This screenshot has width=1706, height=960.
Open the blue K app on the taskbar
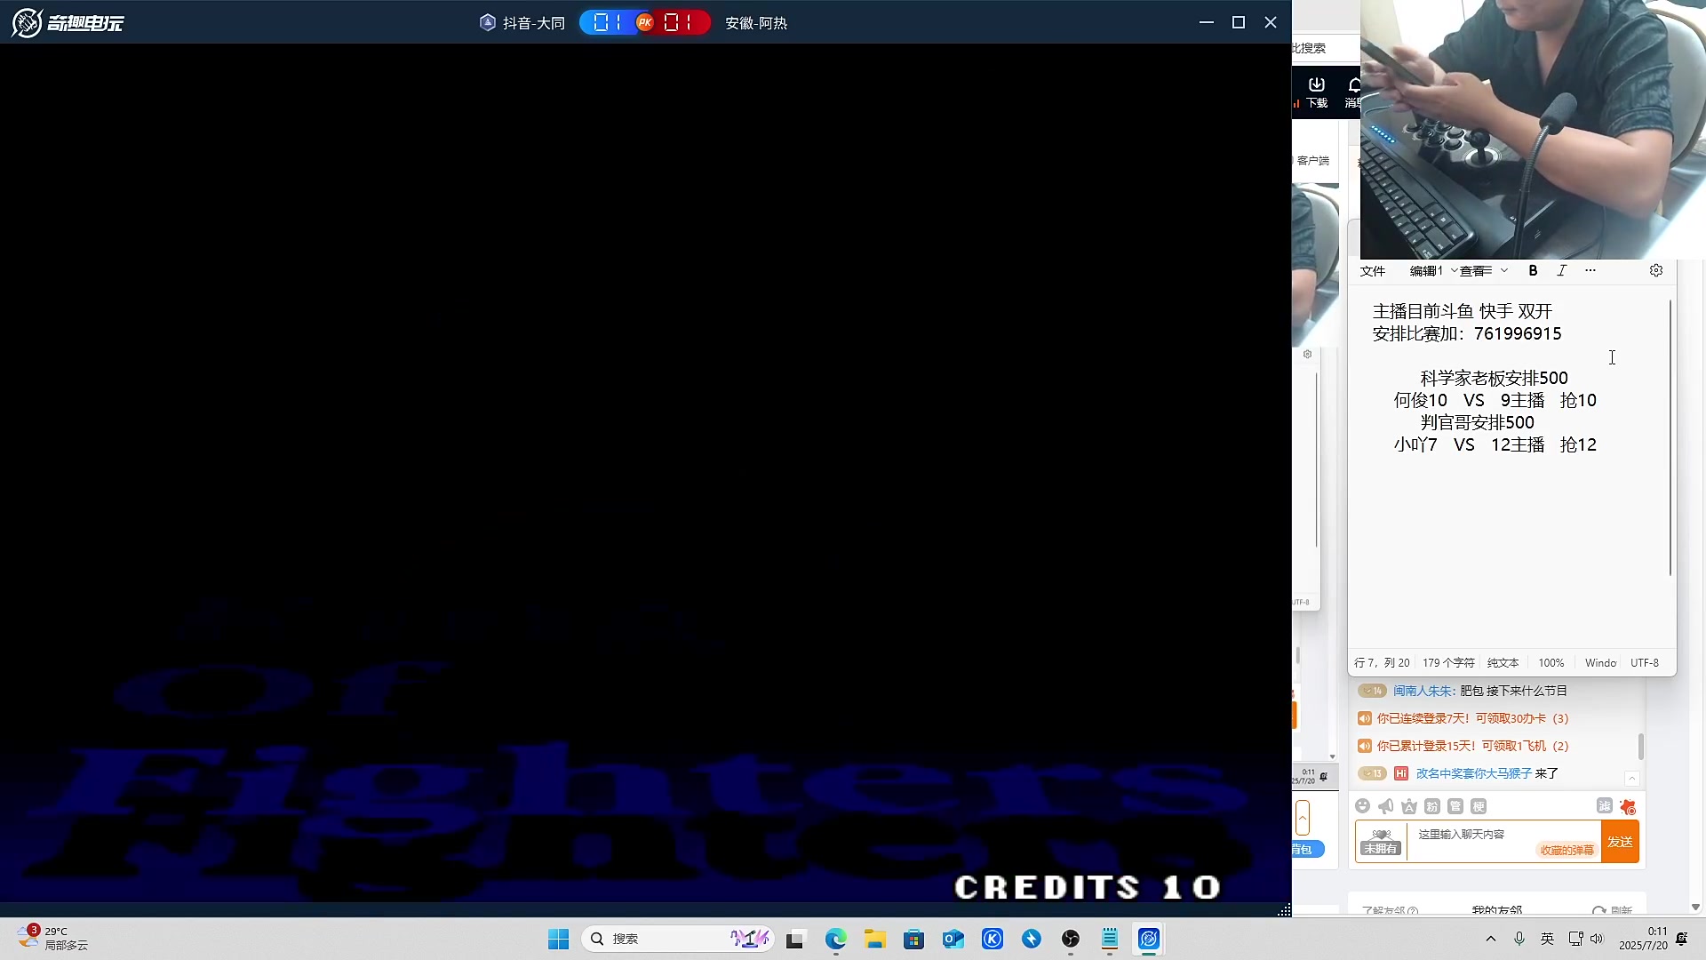993,939
